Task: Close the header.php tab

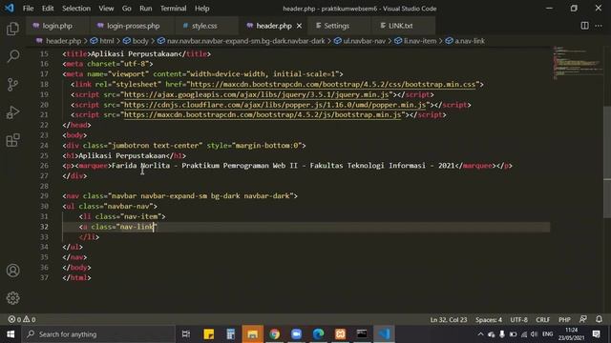Action: (299, 26)
